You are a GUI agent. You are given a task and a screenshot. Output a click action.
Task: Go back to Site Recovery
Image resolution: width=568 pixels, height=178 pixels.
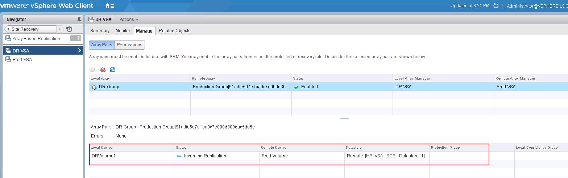tap(30, 29)
